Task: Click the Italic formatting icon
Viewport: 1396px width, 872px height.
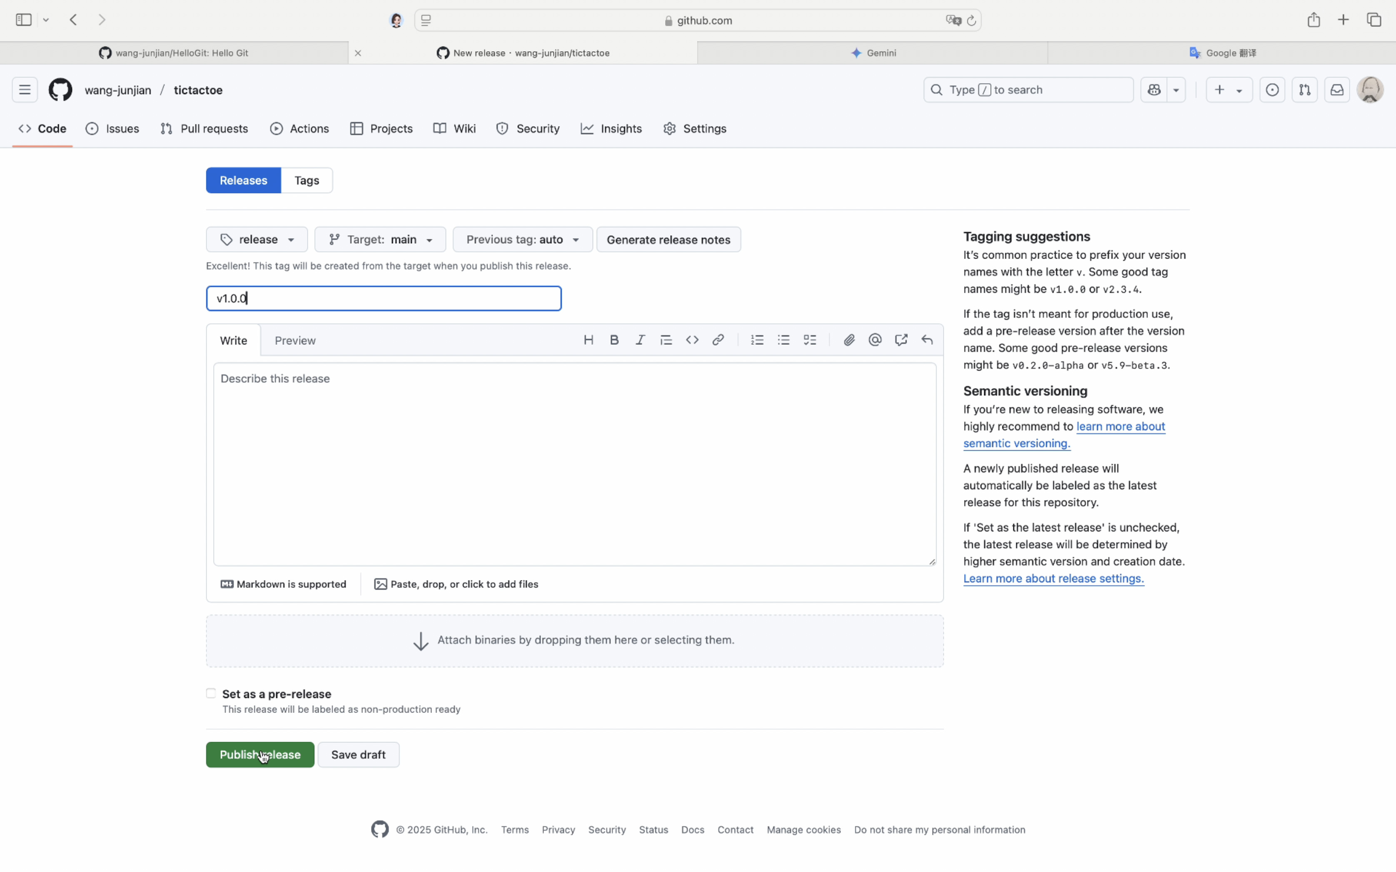Action: [640, 340]
